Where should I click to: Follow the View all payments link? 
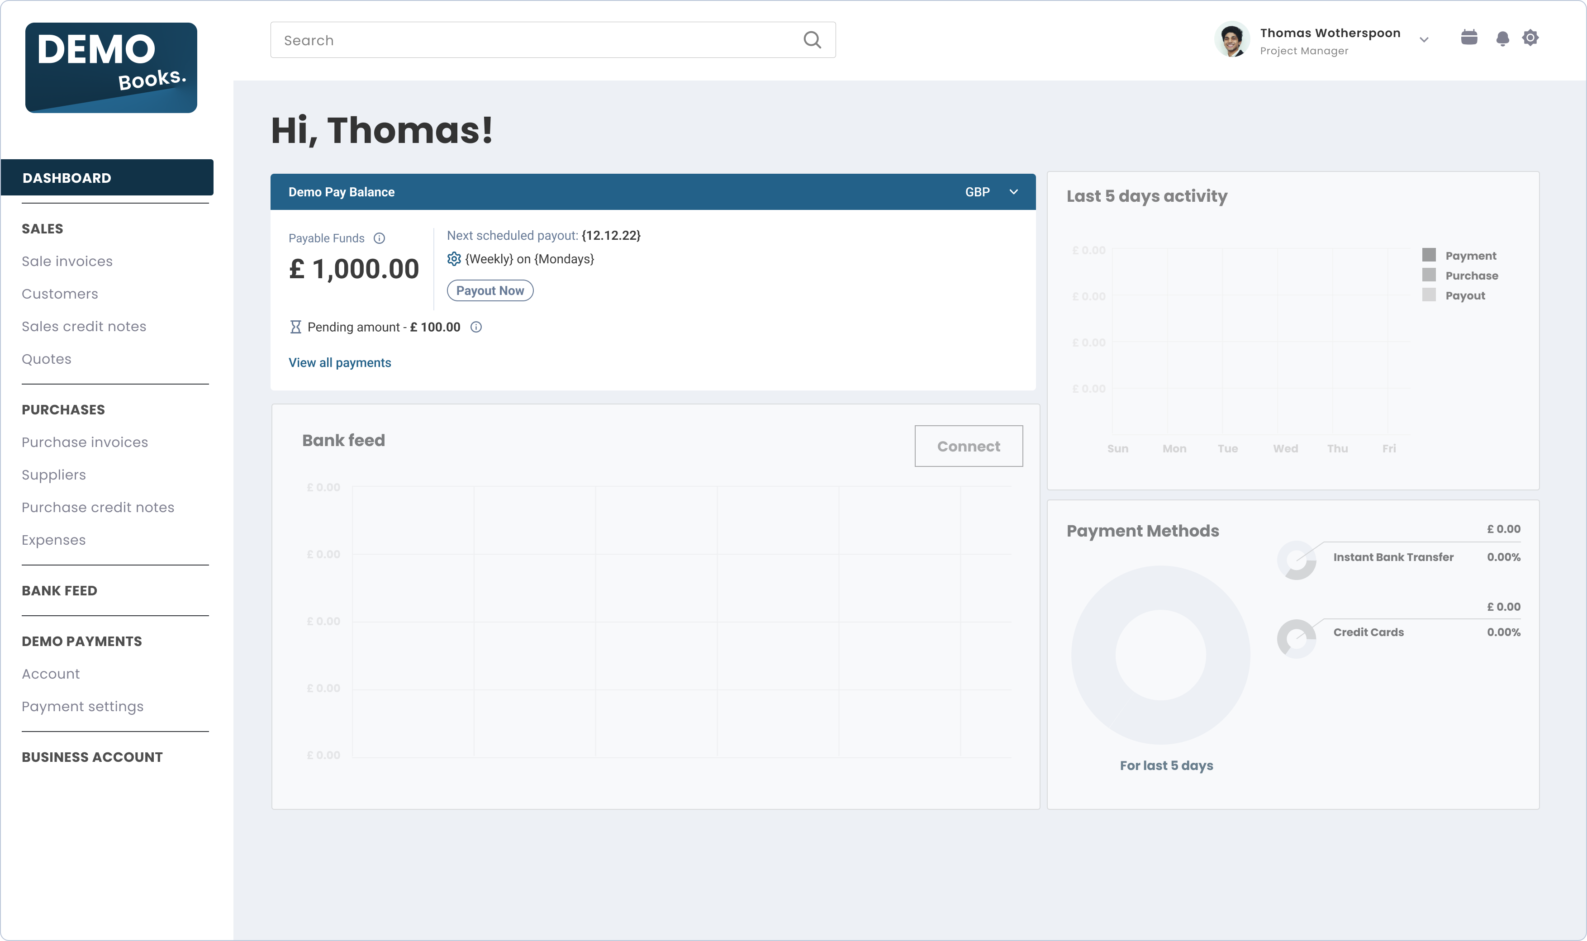point(339,363)
